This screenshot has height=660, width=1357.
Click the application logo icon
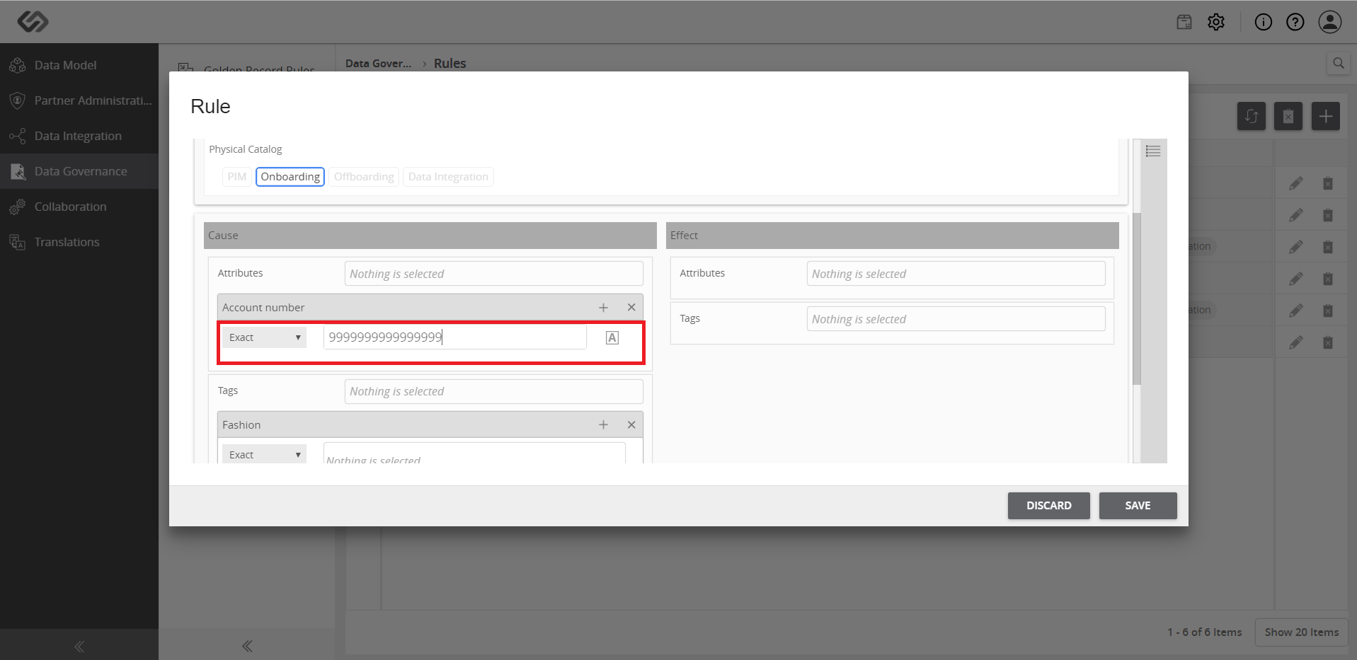pyautogui.click(x=33, y=22)
